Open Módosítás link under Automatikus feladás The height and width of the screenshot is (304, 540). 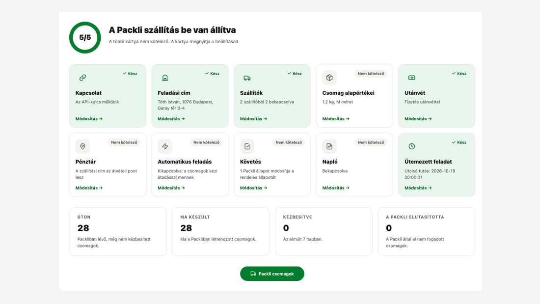coord(171,188)
